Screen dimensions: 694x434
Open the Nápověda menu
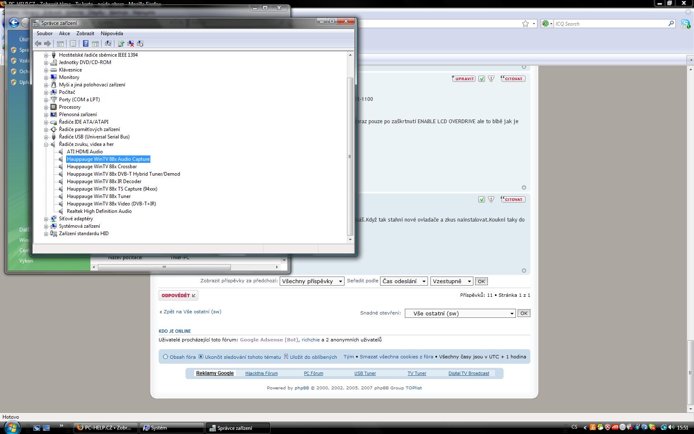pos(112,33)
